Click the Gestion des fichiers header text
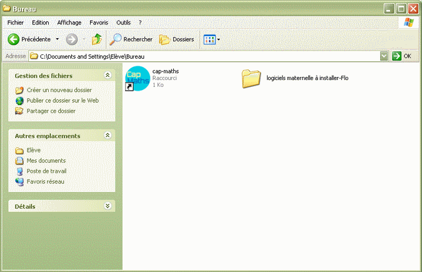Viewport: 422px width, 272px height. pyautogui.click(x=44, y=76)
